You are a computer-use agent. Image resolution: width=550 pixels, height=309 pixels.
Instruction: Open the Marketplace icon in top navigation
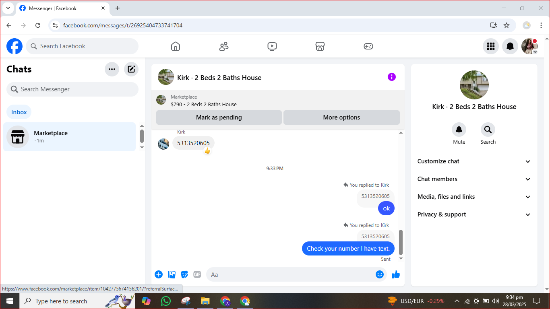pos(320,46)
